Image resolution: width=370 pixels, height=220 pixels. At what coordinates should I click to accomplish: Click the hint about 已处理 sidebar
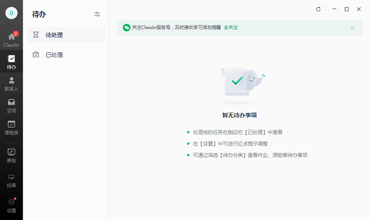coord(237,132)
